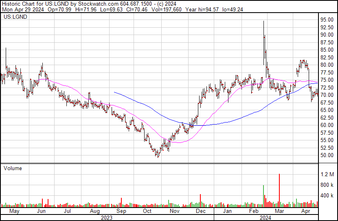Click the 62.50 price axis label
Viewport: 338px width, 221px height.
coord(327,118)
